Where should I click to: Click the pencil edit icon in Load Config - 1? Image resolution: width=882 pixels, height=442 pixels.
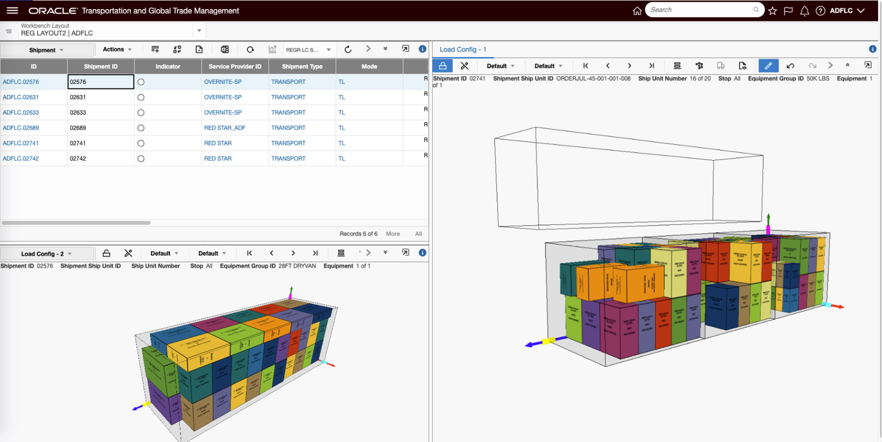point(768,66)
